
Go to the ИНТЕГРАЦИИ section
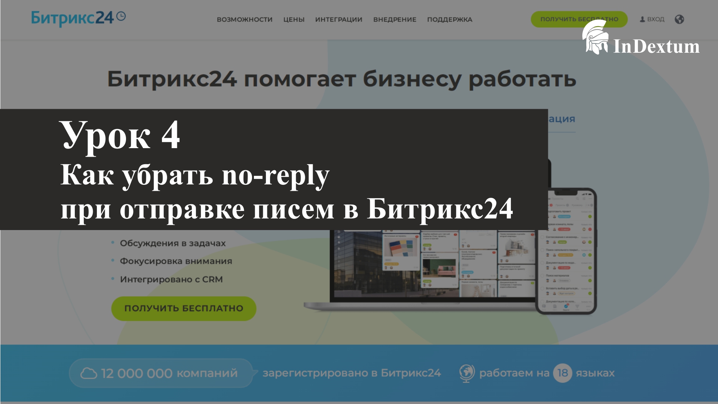pos(338,19)
